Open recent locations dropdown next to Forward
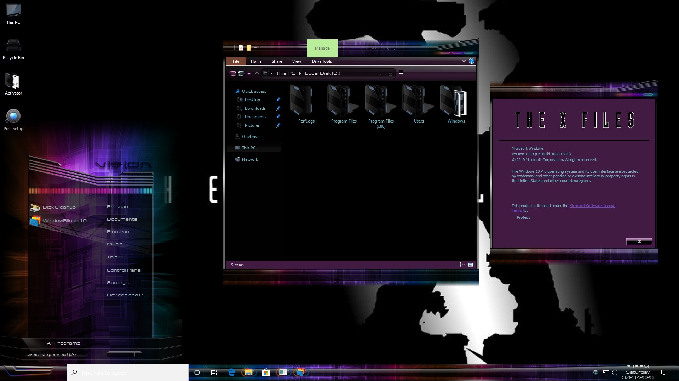Viewport: 679px width, 381px height. (x=249, y=74)
